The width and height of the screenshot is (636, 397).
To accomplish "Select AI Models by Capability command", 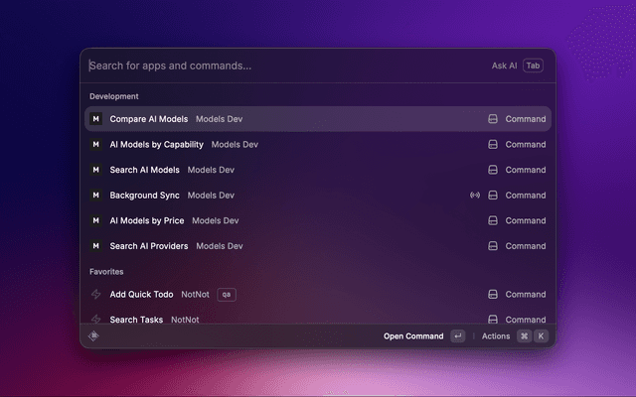I will point(156,144).
